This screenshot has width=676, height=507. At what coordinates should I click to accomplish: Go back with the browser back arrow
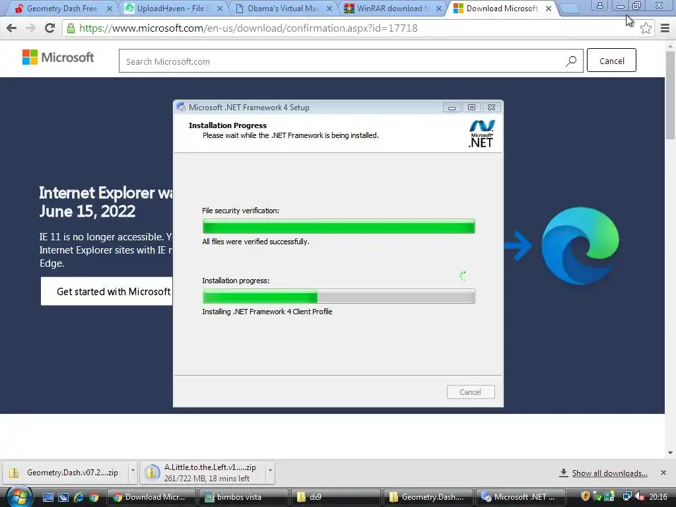[12, 28]
